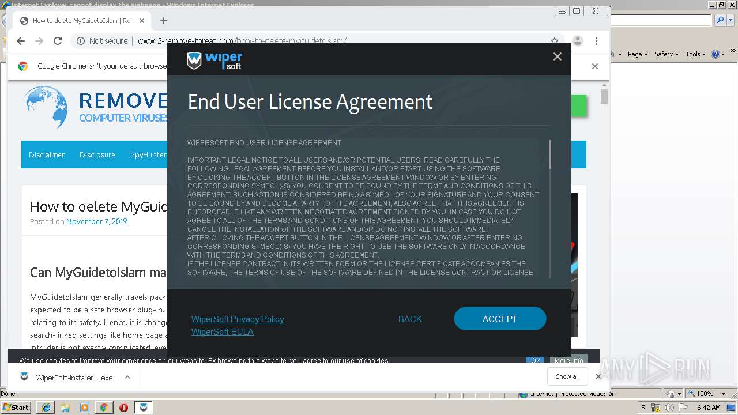
Task: Show all downloads in Chrome
Action: click(567, 376)
